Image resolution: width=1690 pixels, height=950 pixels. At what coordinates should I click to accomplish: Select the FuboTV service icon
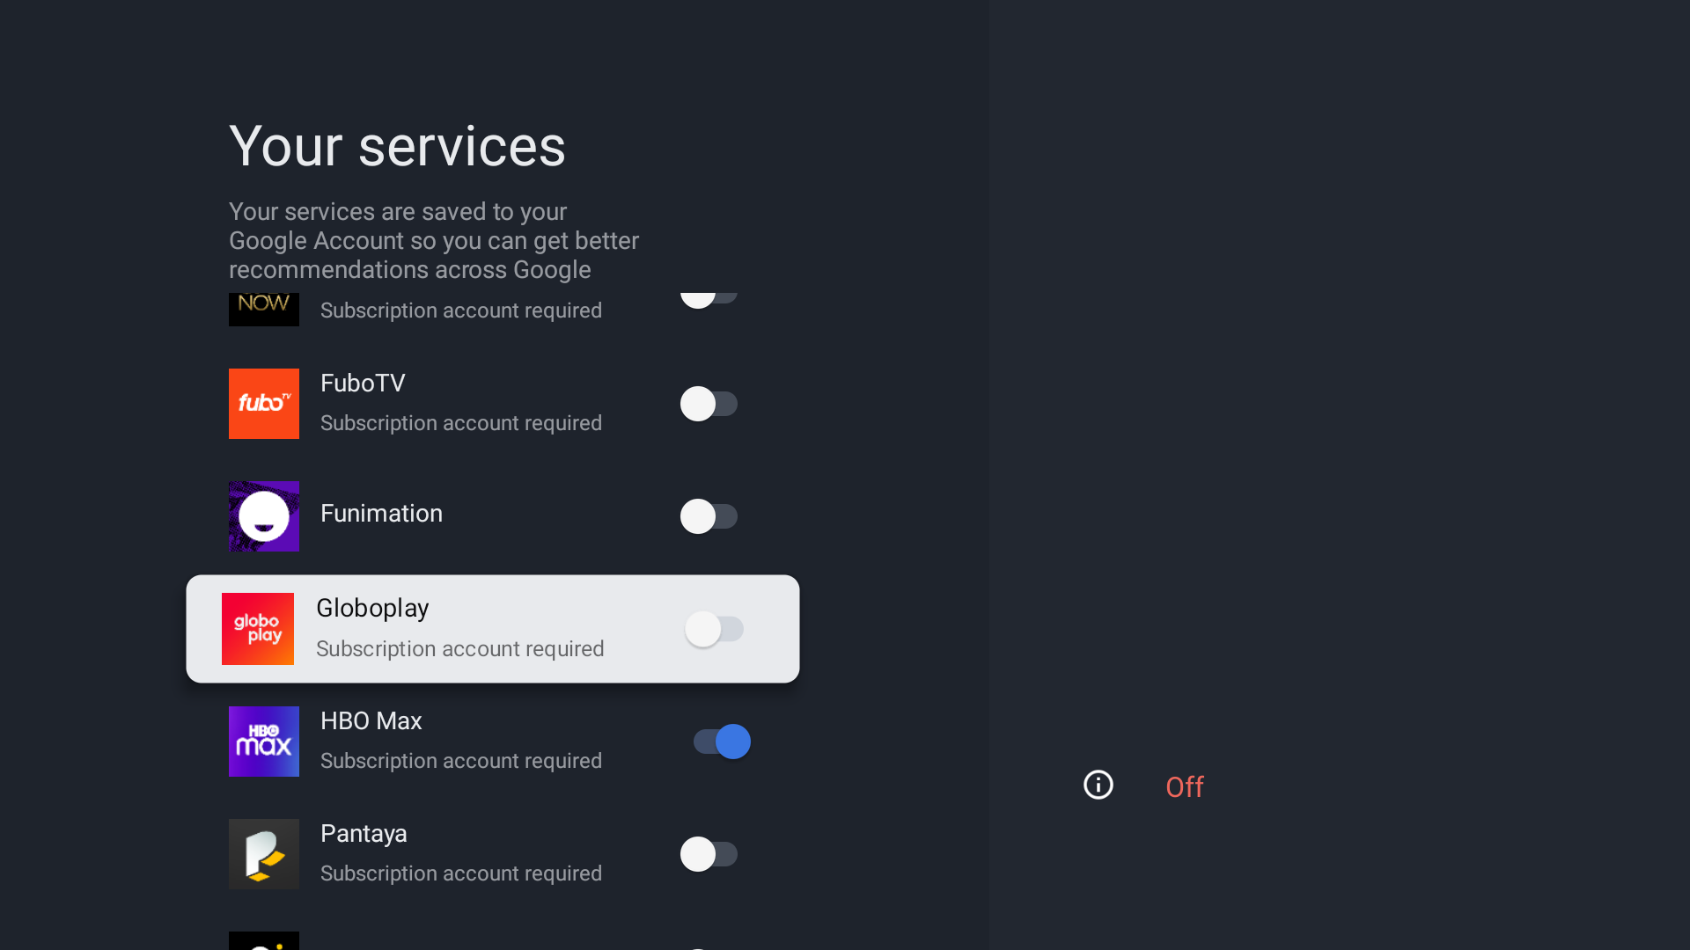pyautogui.click(x=263, y=404)
